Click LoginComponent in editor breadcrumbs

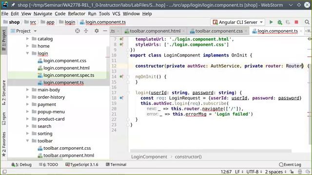pos(149,157)
